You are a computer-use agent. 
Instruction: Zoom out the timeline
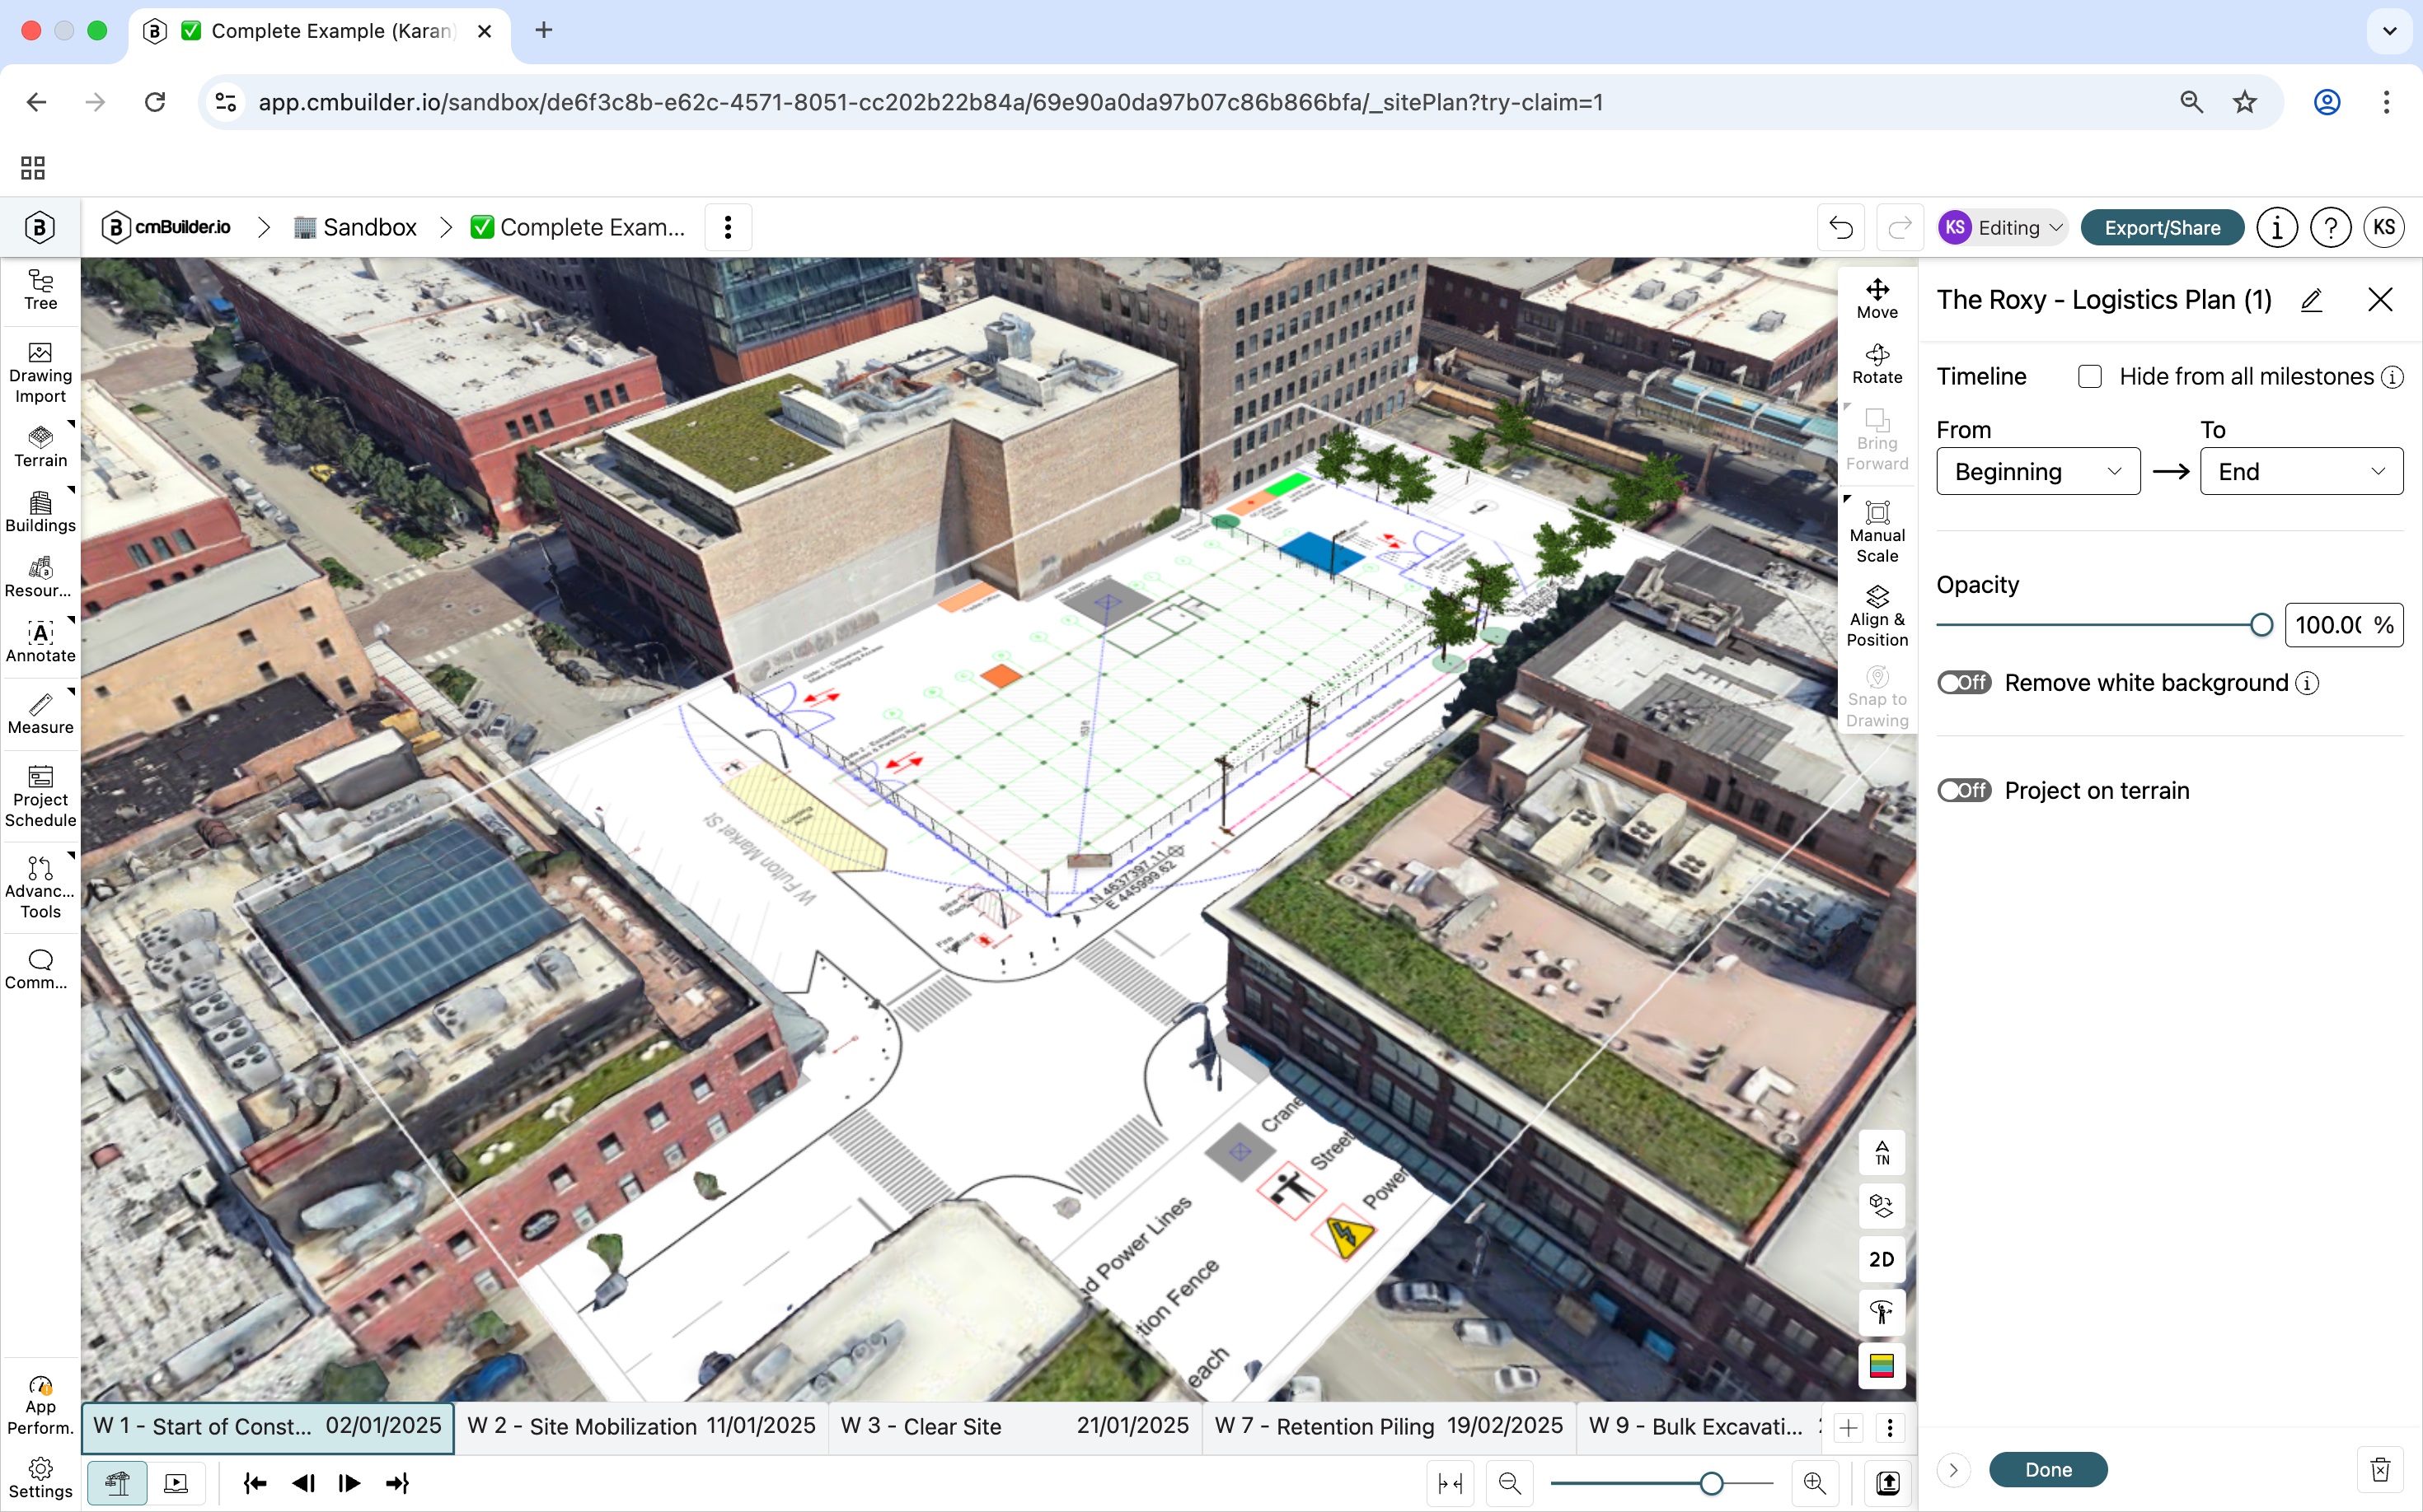[x=1509, y=1483]
